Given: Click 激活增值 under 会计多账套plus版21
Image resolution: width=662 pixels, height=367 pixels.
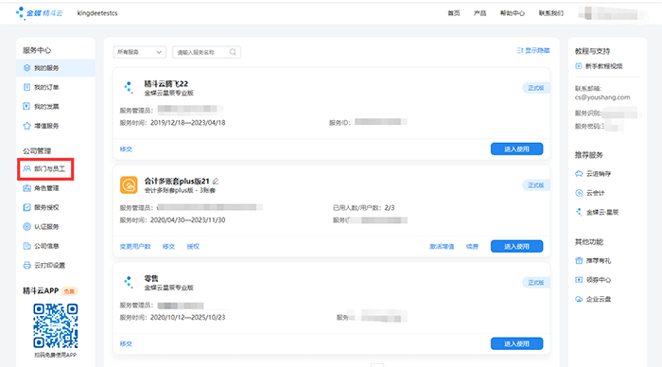Looking at the screenshot, I should click(x=442, y=247).
